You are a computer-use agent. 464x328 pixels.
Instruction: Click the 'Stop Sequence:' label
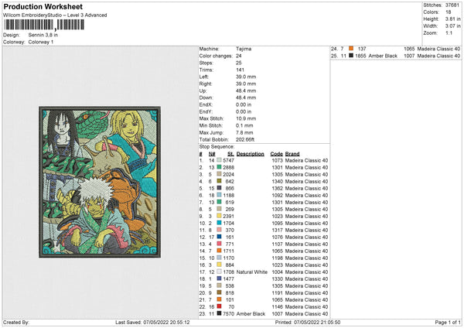pos(217,147)
